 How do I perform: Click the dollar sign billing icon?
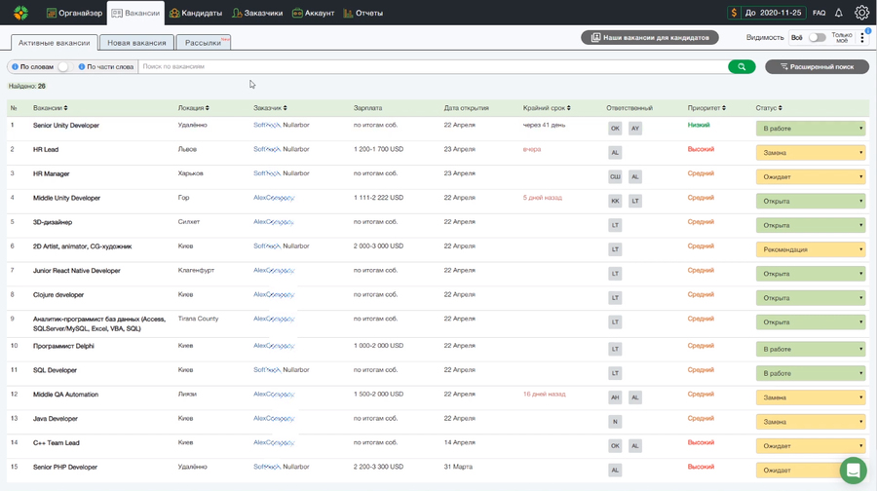tap(734, 13)
